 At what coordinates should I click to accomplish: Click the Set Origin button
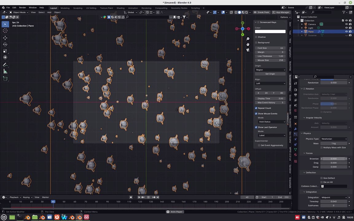270,74
